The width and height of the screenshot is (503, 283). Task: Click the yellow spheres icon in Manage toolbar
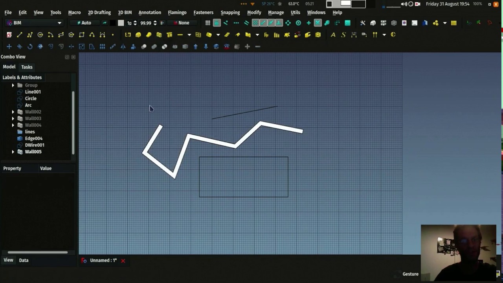[x=435, y=23]
